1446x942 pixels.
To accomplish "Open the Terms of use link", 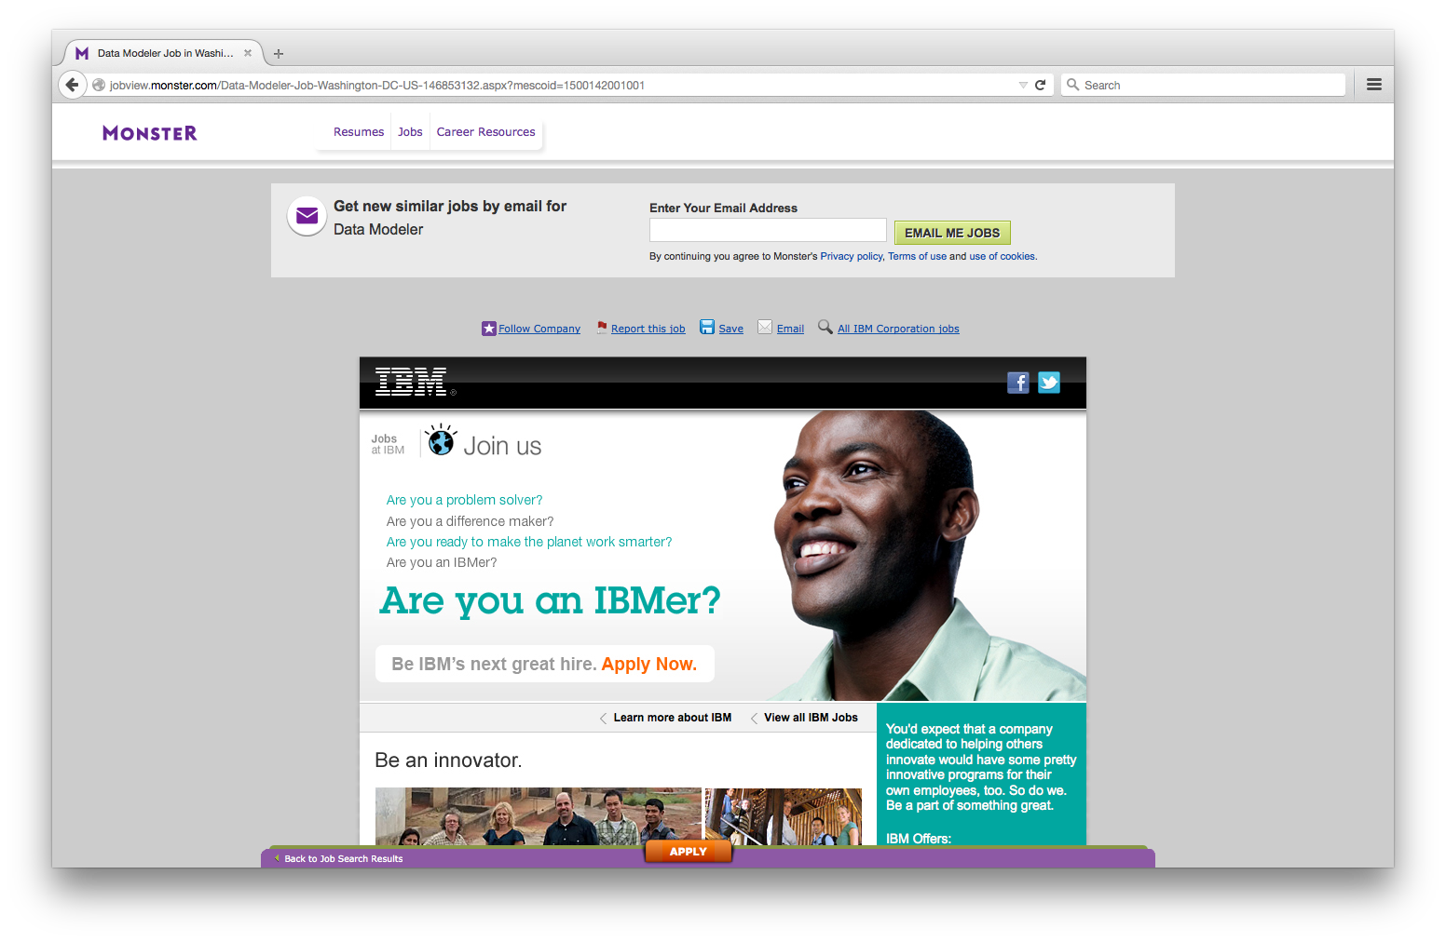I will 917,257.
